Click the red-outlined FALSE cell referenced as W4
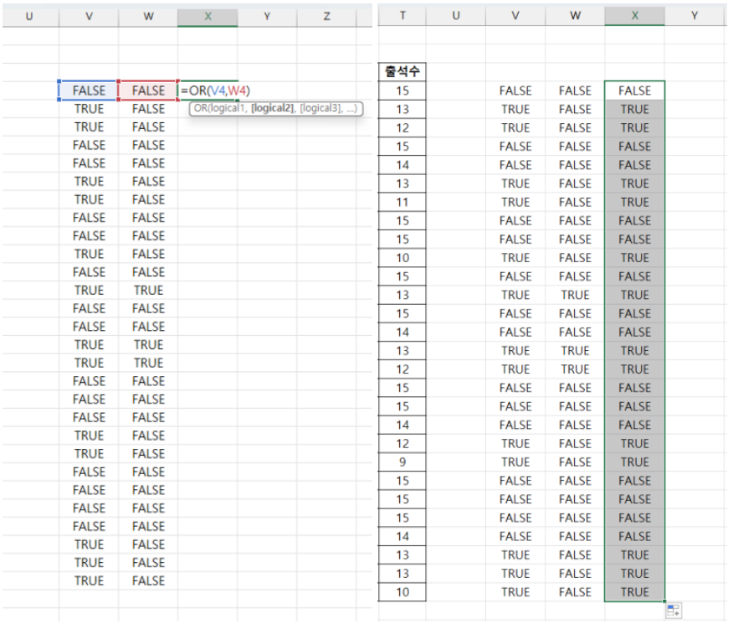This screenshot has height=624, width=733. (148, 90)
